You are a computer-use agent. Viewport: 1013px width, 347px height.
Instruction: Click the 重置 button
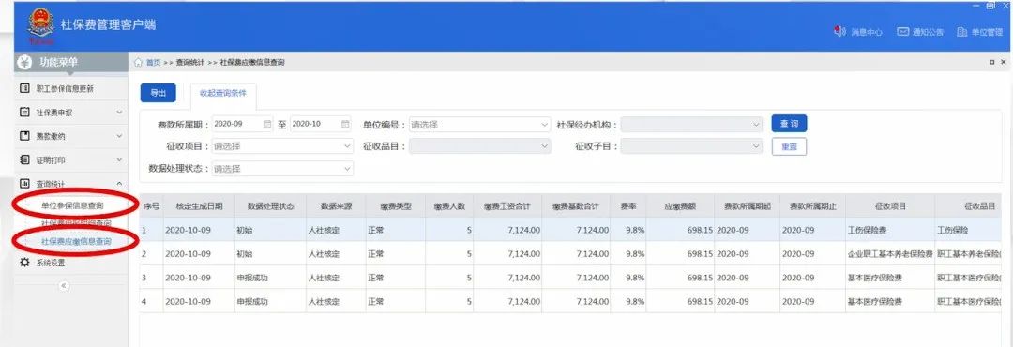click(789, 146)
